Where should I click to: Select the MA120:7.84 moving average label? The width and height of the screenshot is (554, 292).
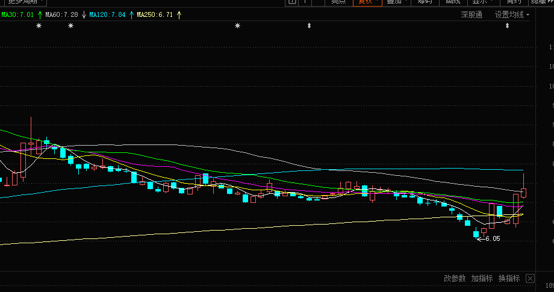tap(107, 14)
